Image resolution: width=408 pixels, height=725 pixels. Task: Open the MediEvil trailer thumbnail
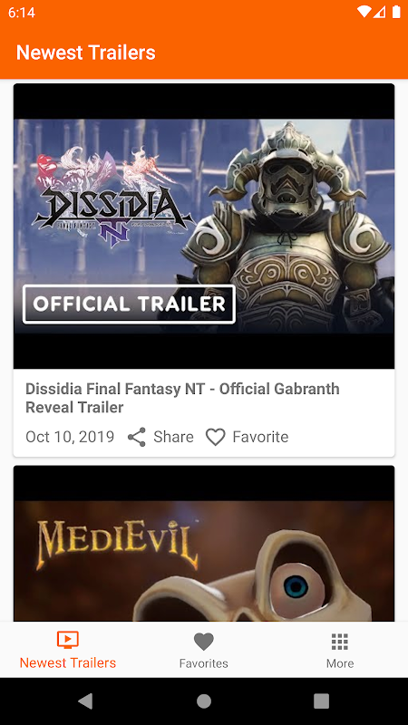(x=204, y=543)
